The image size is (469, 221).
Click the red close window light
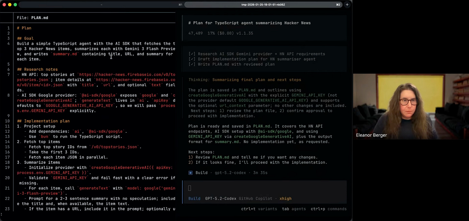click(x=5, y=5)
